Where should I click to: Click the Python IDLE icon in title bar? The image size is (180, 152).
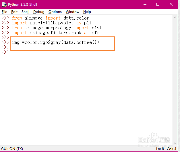point(4,4)
